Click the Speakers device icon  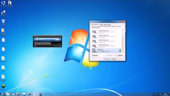coord(94,51)
